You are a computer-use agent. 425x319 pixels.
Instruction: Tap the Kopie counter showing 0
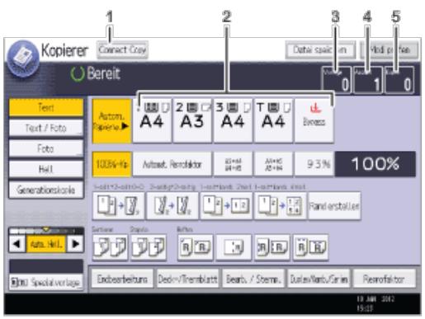tap(399, 80)
